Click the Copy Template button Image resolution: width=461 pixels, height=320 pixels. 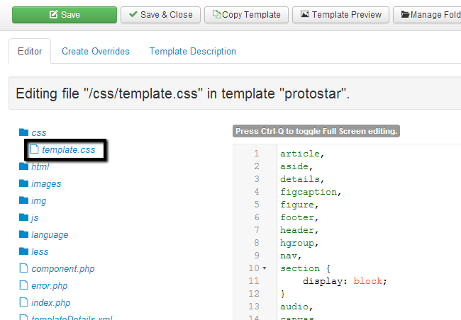[x=246, y=14]
